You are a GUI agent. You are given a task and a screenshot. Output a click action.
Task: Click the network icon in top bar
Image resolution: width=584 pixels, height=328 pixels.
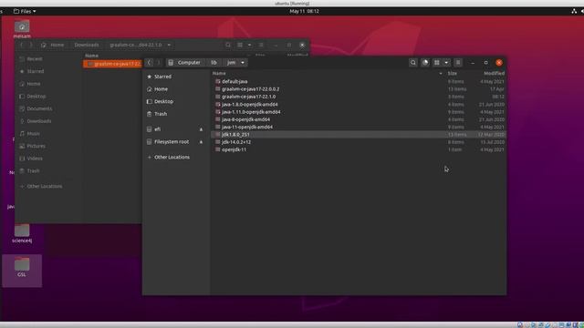(x=574, y=11)
